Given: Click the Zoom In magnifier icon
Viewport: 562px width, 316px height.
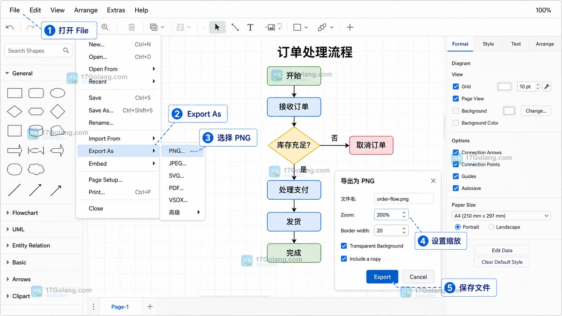Looking at the screenshot, I should [x=105, y=27].
